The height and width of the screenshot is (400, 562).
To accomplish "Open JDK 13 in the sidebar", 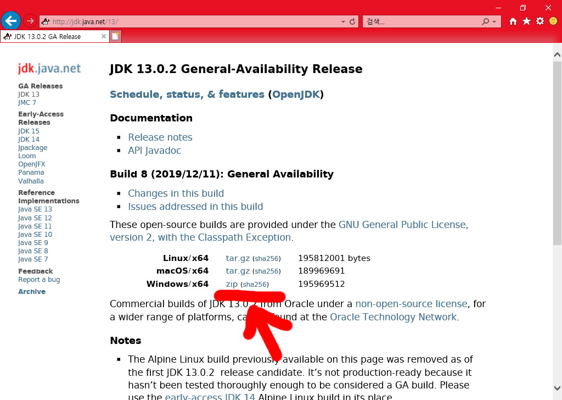I will (29, 95).
